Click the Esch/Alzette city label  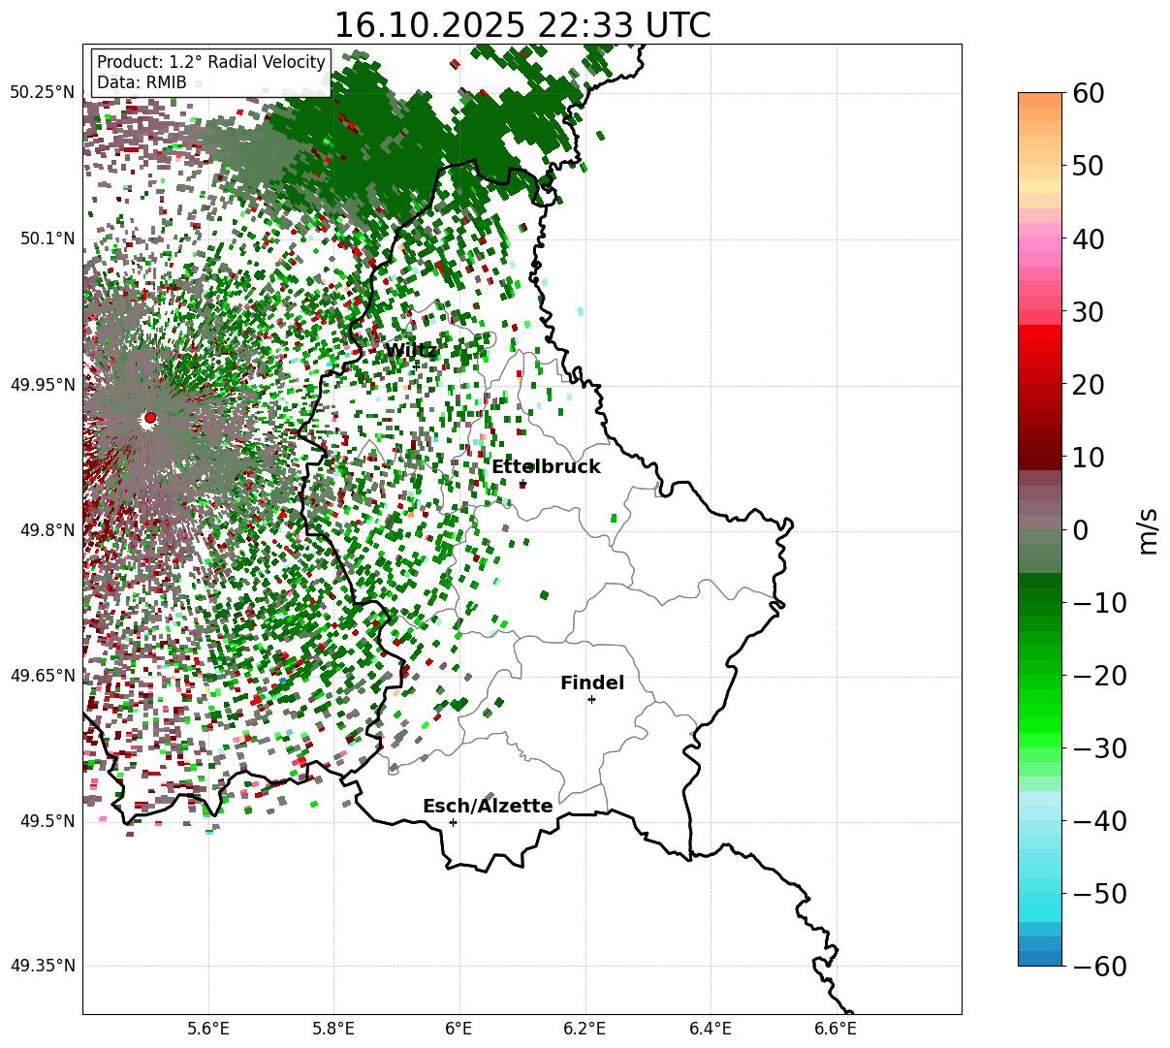[x=488, y=806]
